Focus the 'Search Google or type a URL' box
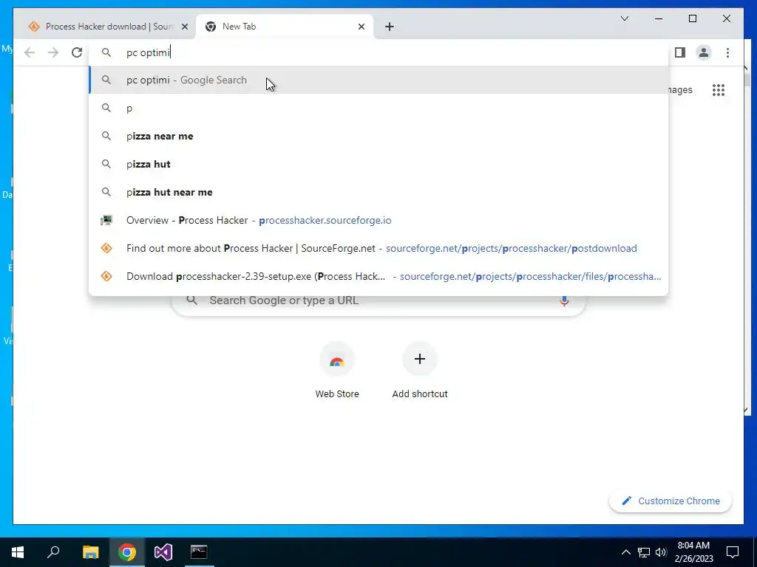 pos(378,300)
